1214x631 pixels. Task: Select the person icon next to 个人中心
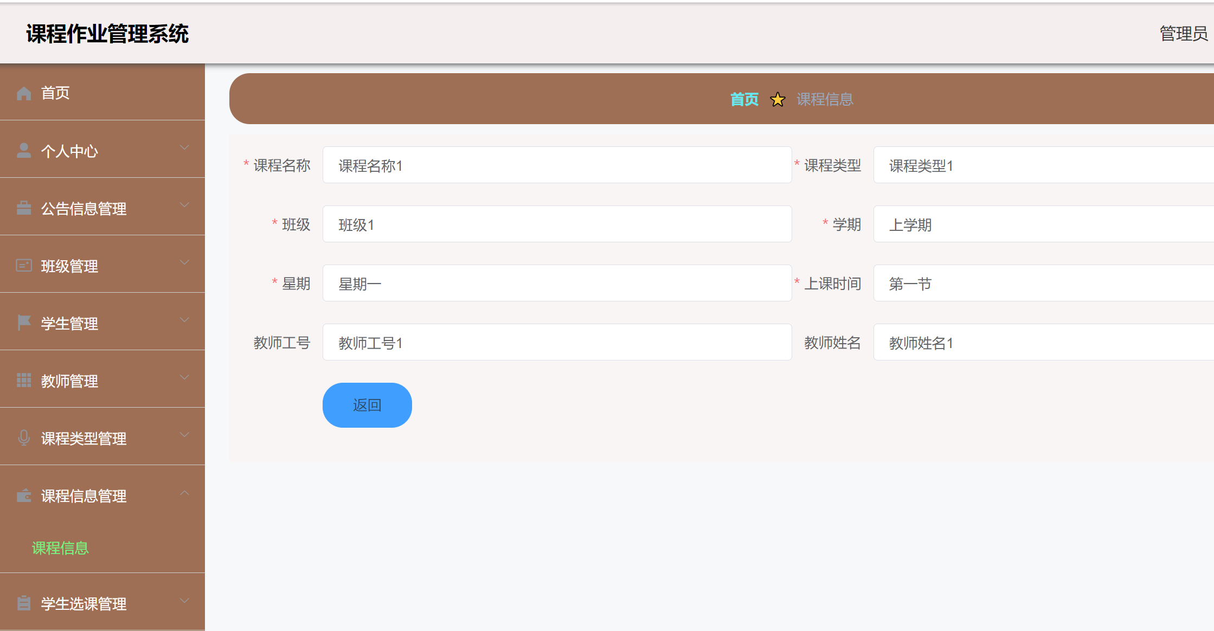24,150
